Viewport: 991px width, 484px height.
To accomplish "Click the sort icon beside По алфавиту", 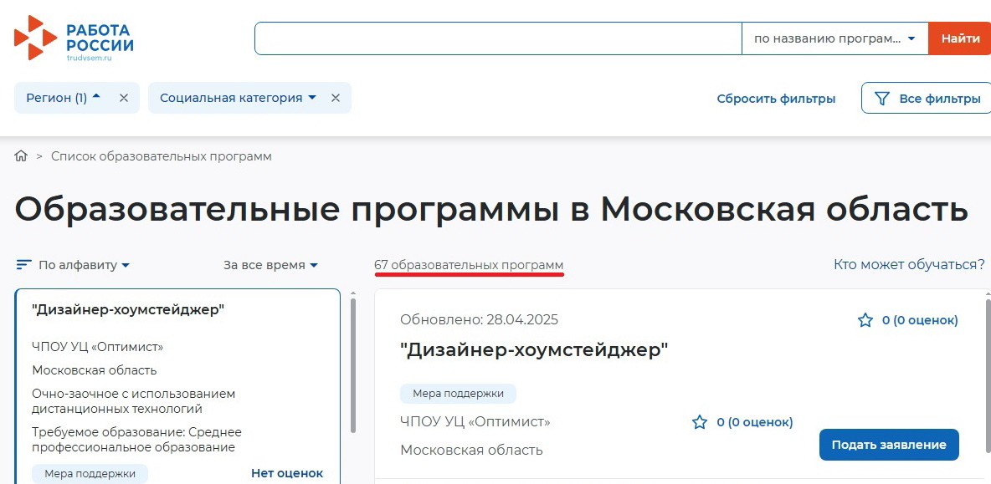I will (x=23, y=264).
